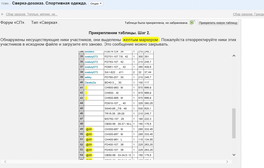Click the svetuly073 nickname in row 35

(x=91, y=56)
